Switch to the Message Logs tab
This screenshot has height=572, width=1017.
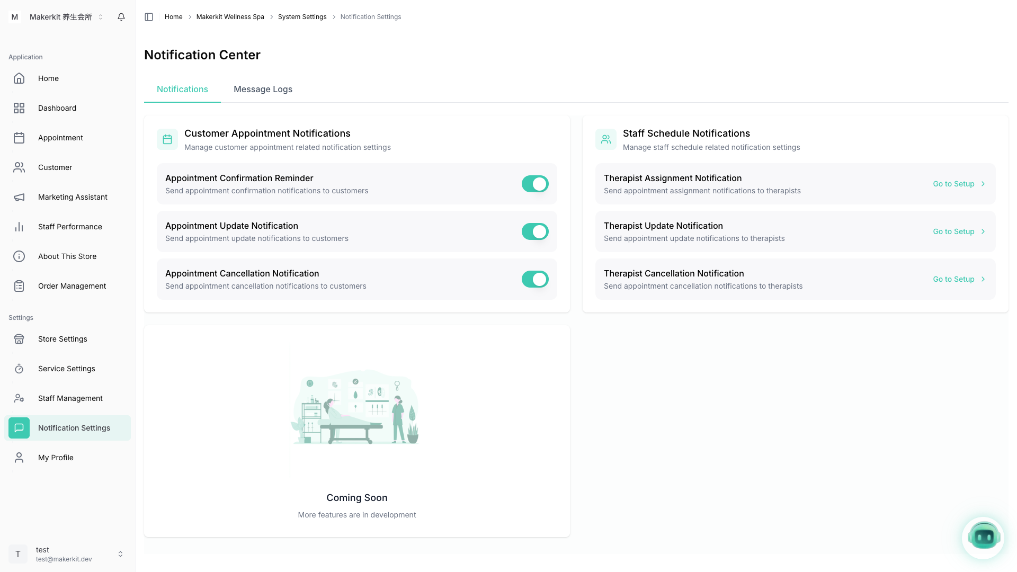pos(263,89)
